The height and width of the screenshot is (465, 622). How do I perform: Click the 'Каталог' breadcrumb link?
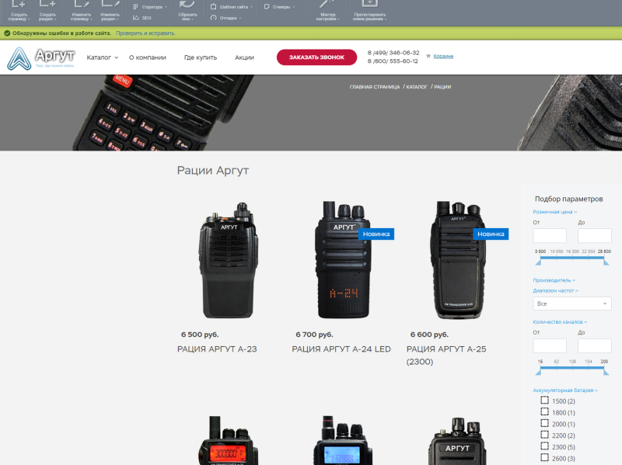pyautogui.click(x=417, y=87)
